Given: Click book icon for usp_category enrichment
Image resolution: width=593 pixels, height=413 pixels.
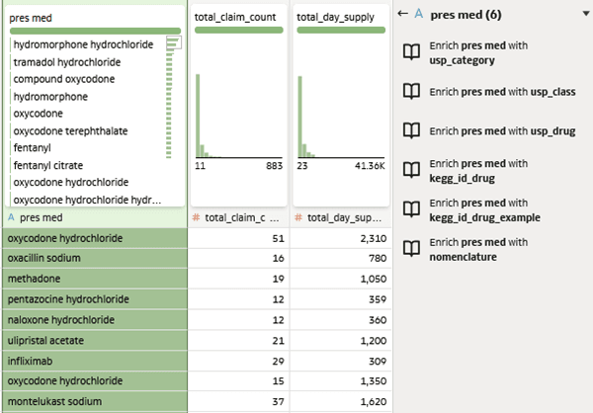Looking at the screenshot, I should 411,51.
